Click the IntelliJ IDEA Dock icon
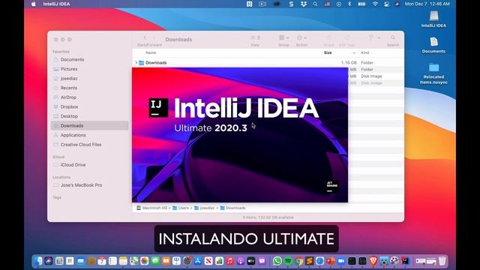 pyautogui.click(x=405, y=261)
